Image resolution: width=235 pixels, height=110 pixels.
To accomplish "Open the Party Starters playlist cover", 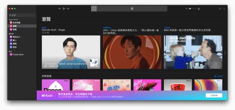I will pos(86,85).
